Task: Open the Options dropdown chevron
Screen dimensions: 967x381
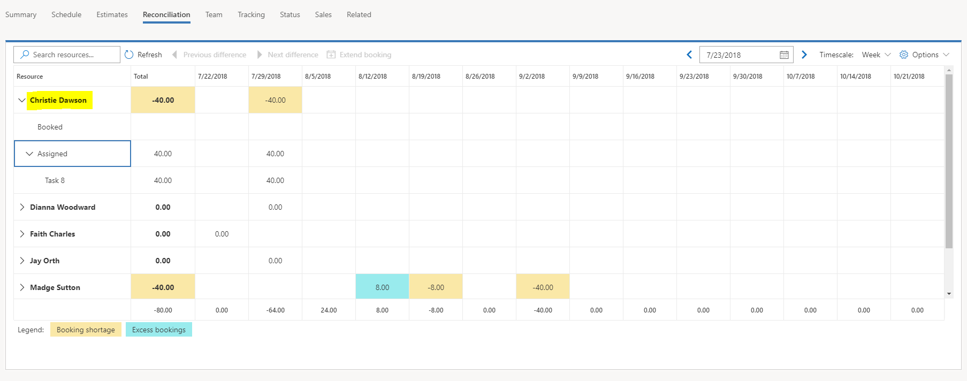Action: click(x=946, y=55)
